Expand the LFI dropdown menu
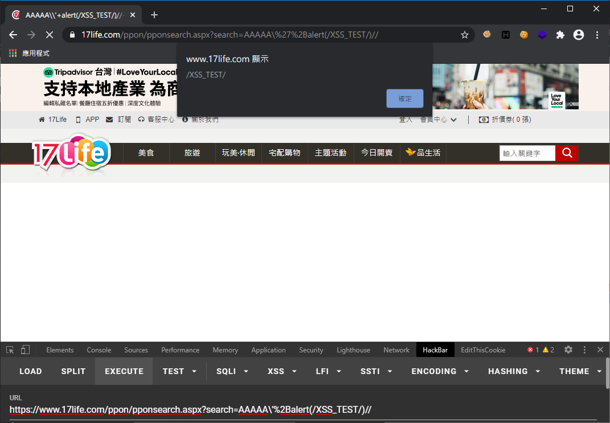This screenshot has height=423, width=610. point(328,371)
